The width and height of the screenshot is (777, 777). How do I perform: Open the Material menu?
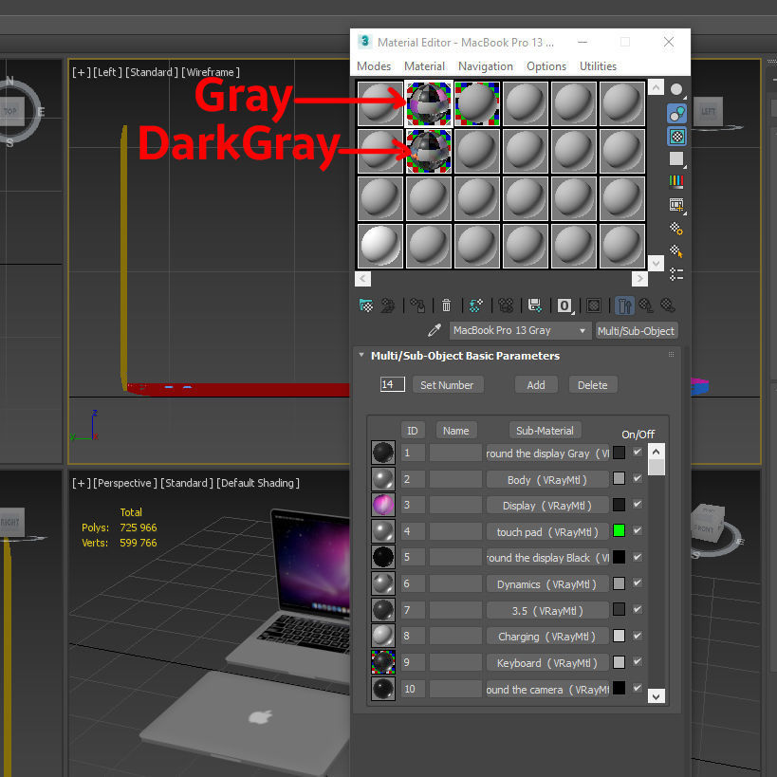pyautogui.click(x=424, y=65)
